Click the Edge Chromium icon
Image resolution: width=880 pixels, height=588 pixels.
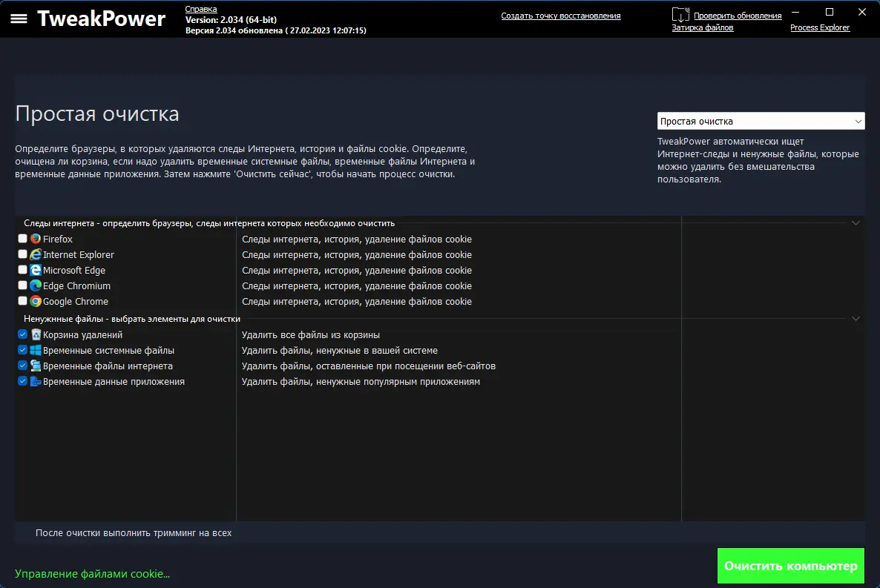36,286
